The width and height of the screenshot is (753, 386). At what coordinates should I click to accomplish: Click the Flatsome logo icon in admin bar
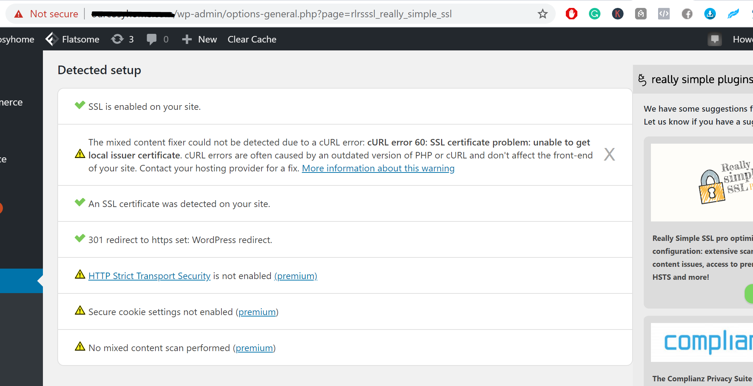coord(52,39)
